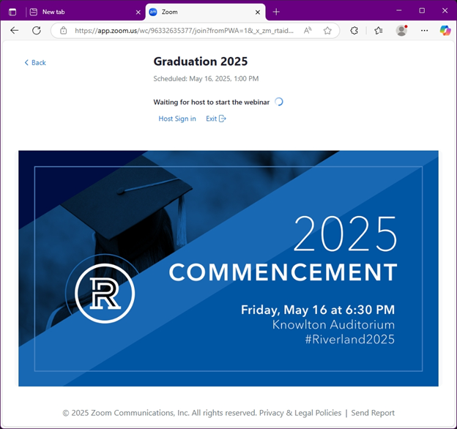The image size is (457, 429).
Task: Click the app.zoom.us address bar URL
Action: tap(184, 31)
